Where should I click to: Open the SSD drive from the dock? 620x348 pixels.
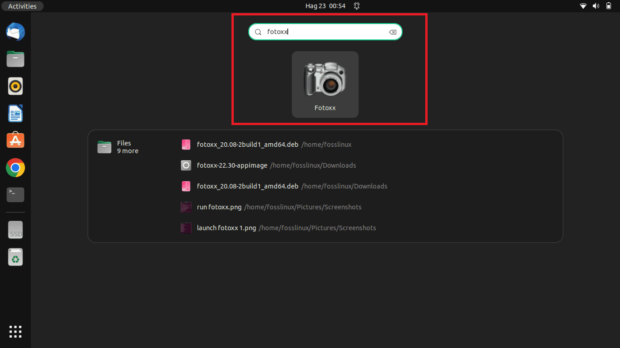15,230
